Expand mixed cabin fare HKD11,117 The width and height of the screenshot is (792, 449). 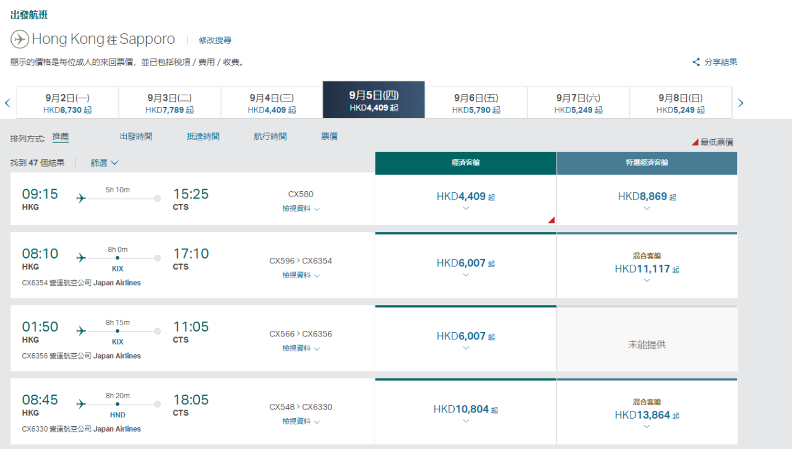647,267
